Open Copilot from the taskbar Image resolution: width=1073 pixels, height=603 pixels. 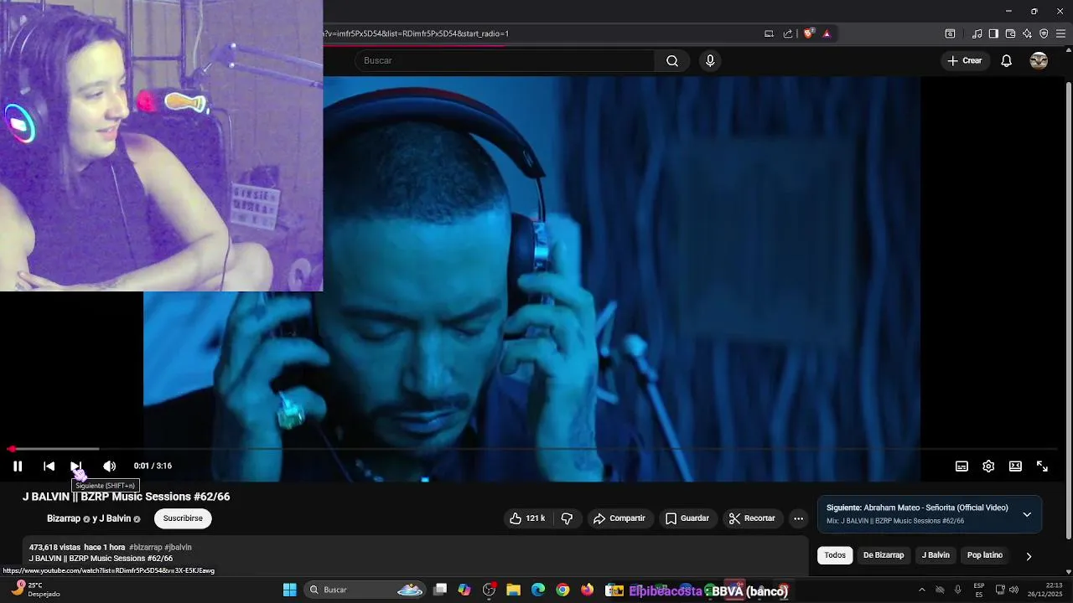point(464,590)
